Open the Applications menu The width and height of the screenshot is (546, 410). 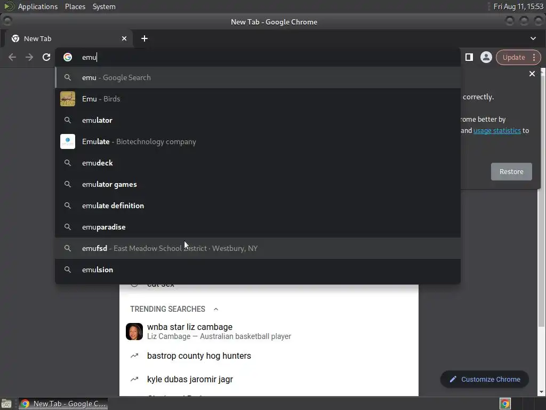pos(38,6)
